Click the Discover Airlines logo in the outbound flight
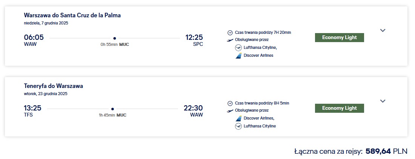The image size is (415, 159). (238, 56)
